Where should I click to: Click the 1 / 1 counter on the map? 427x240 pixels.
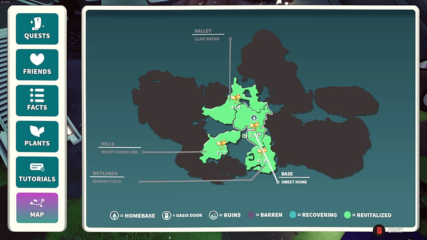coord(254,135)
